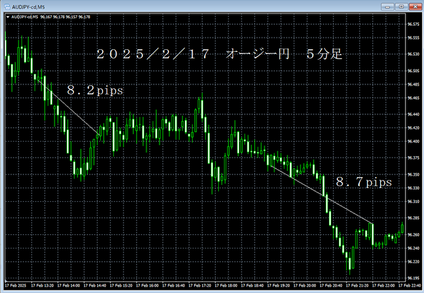Click the 96.400 price scale label
Viewport: 424px width, 293px height.
coord(414,142)
